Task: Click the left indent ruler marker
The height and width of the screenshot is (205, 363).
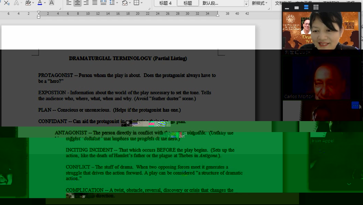Action: point(39,17)
